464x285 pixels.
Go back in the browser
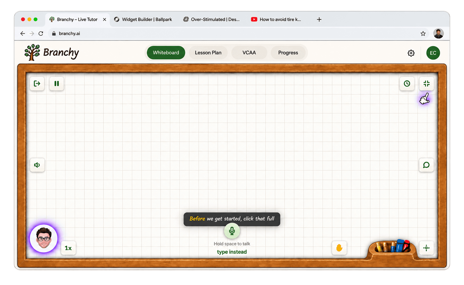23,34
